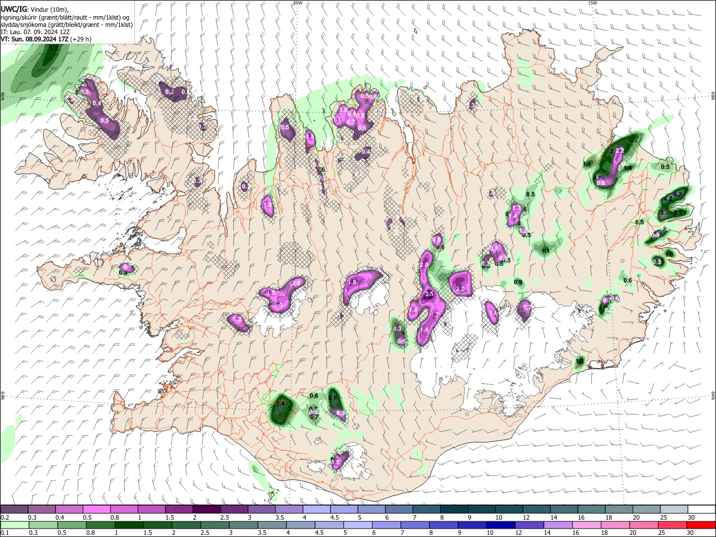Click the 'Vindur (10m)' header text

click(49, 9)
